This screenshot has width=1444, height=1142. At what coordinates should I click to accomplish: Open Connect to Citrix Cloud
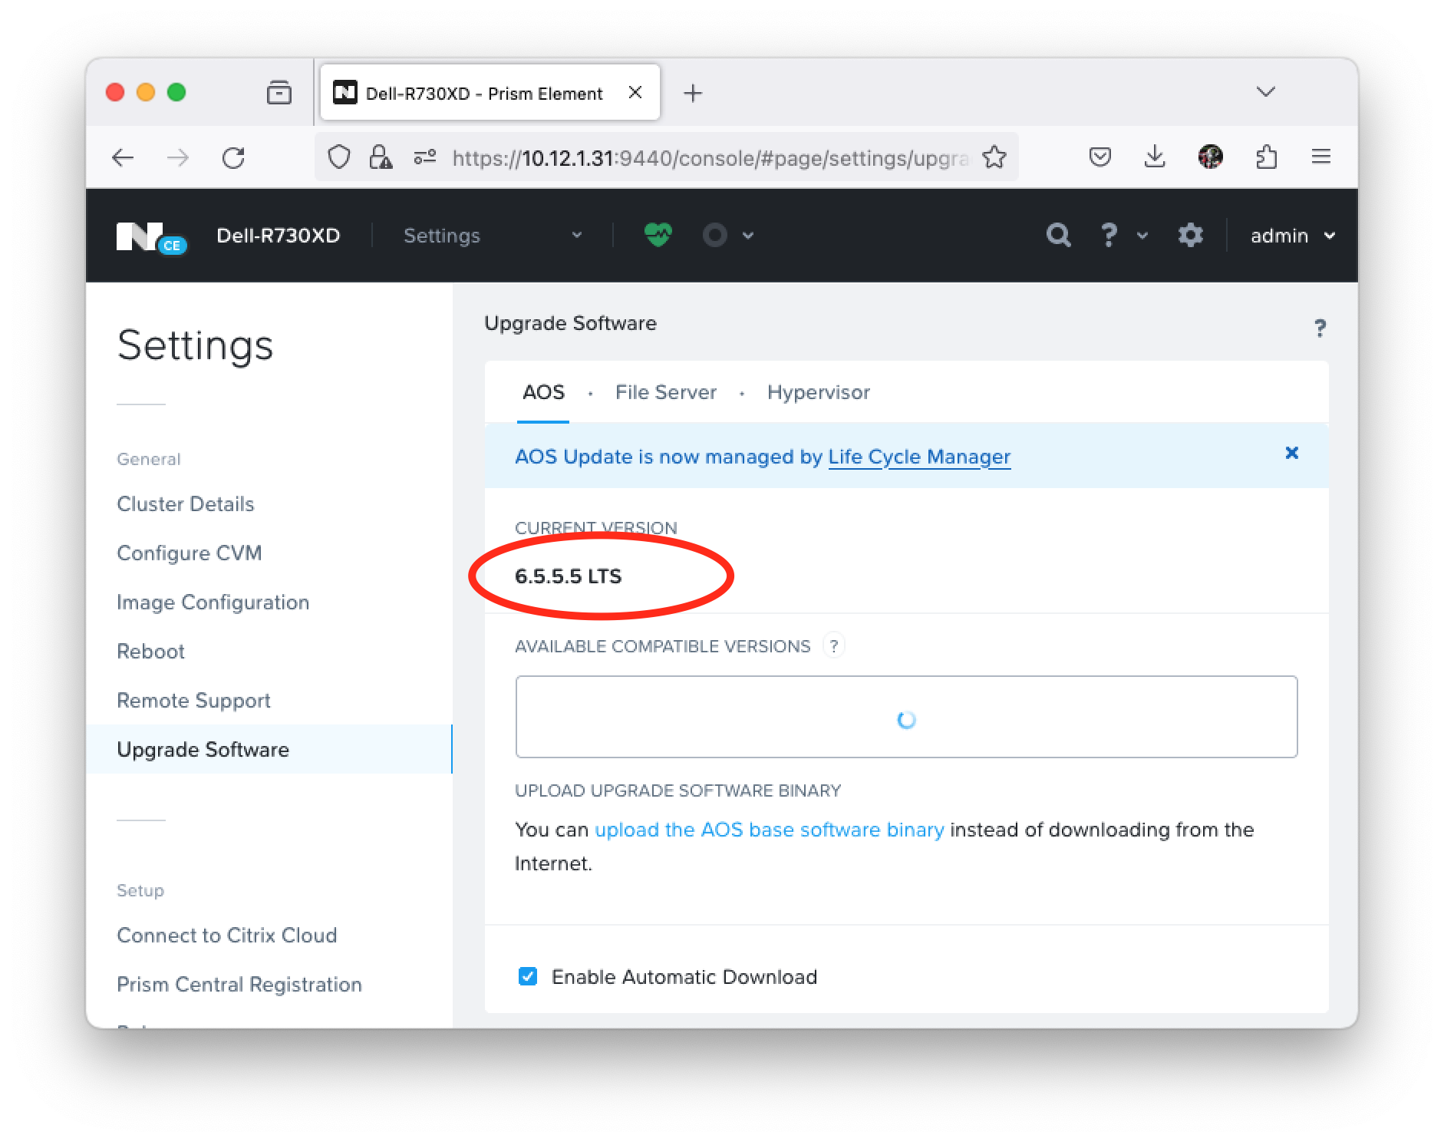(226, 936)
